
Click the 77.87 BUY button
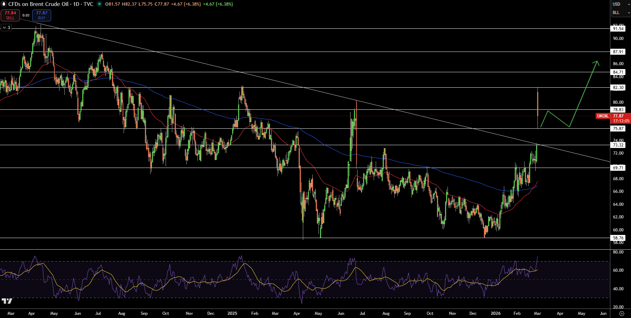[42, 15]
